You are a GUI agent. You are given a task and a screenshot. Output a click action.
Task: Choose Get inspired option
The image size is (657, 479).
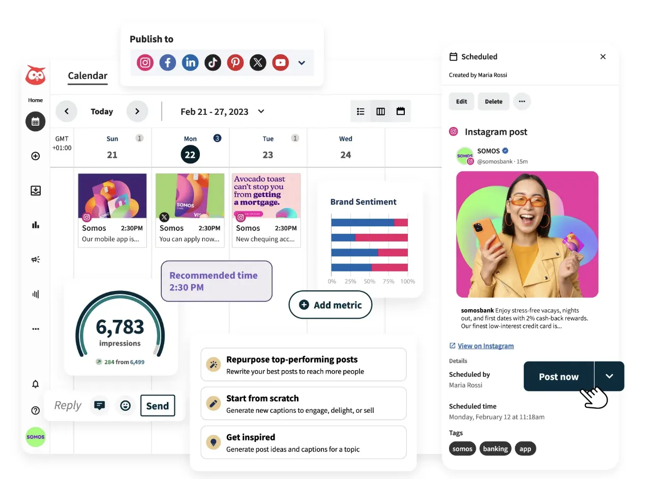click(x=304, y=442)
